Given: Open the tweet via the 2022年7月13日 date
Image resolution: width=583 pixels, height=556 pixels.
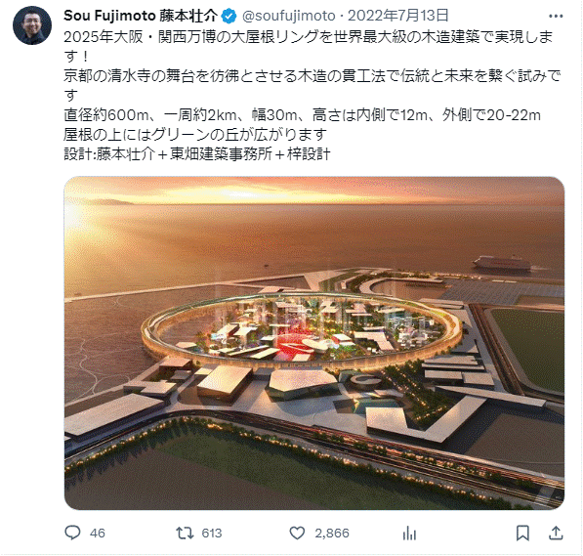Looking at the screenshot, I should point(397,16).
